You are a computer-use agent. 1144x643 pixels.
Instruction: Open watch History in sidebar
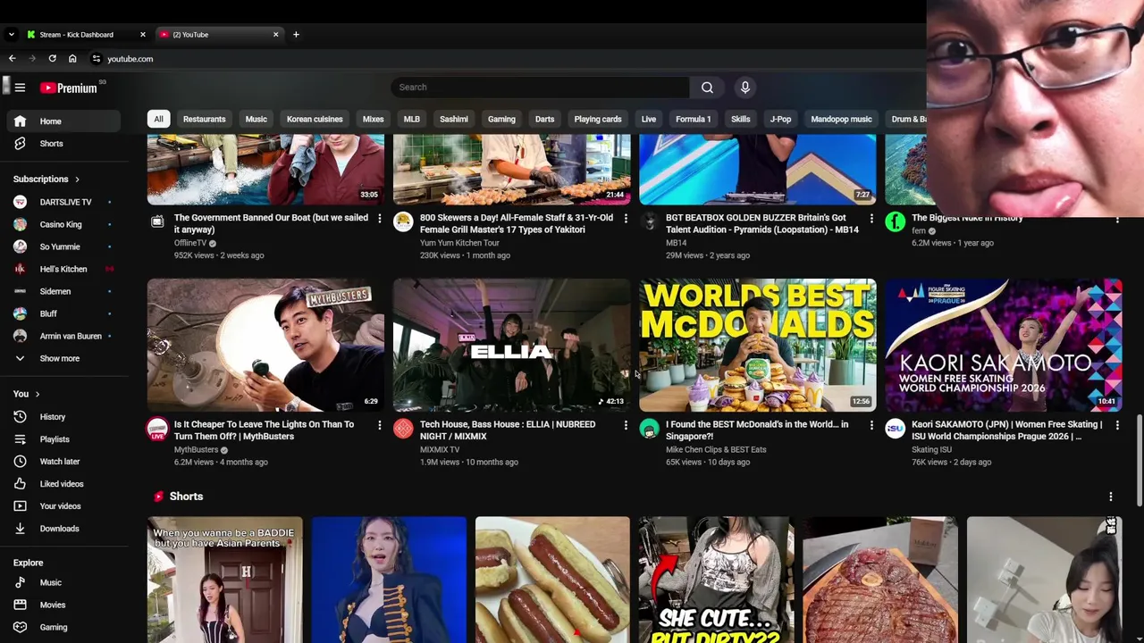click(x=63, y=417)
